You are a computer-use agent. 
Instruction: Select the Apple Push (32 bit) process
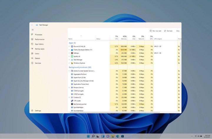pyautogui.click(x=79, y=77)
